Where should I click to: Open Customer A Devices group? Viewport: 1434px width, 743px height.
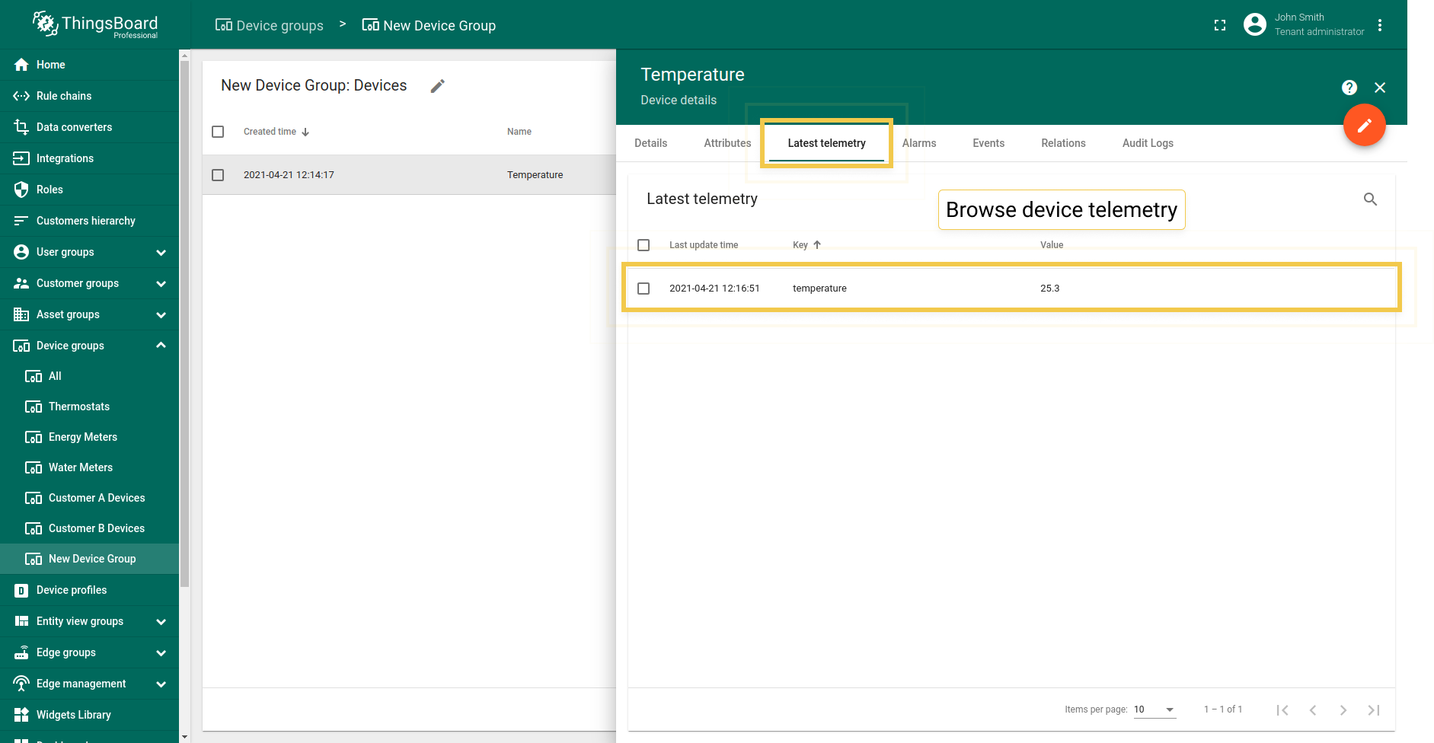[89, 498]
